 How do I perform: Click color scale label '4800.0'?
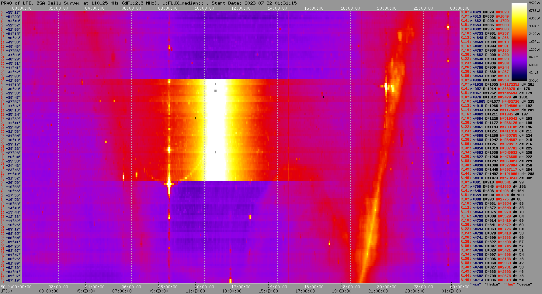pos(534,18)
